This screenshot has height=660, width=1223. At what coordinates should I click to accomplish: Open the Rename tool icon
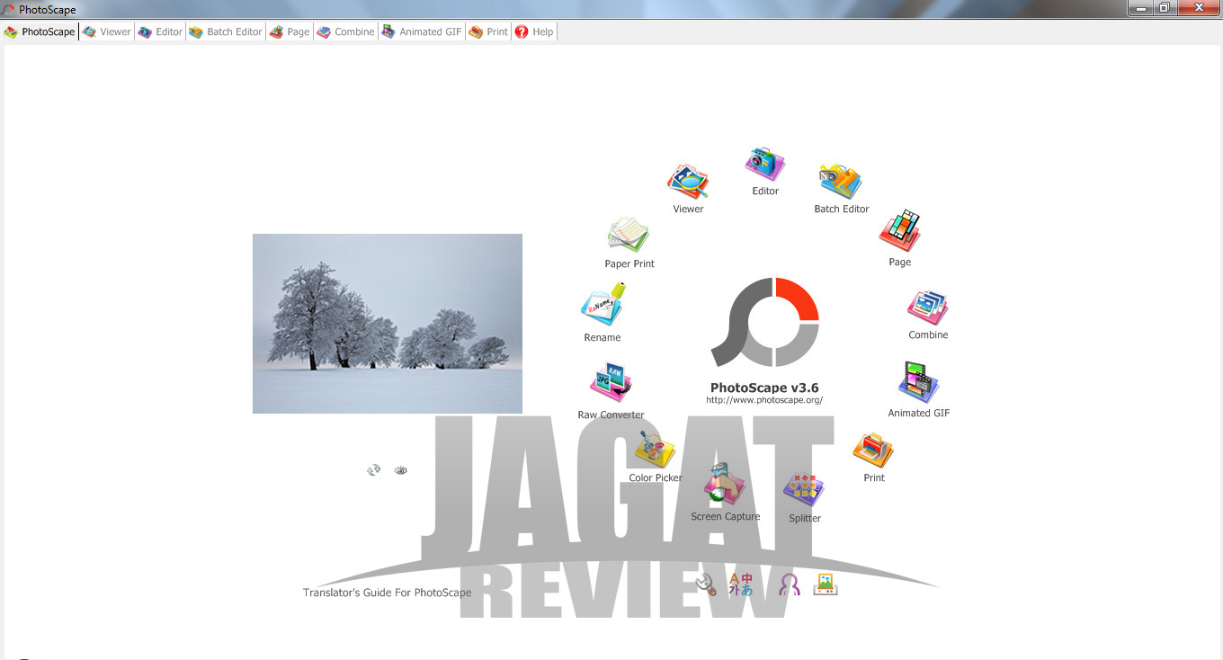[x=603, y=308]
